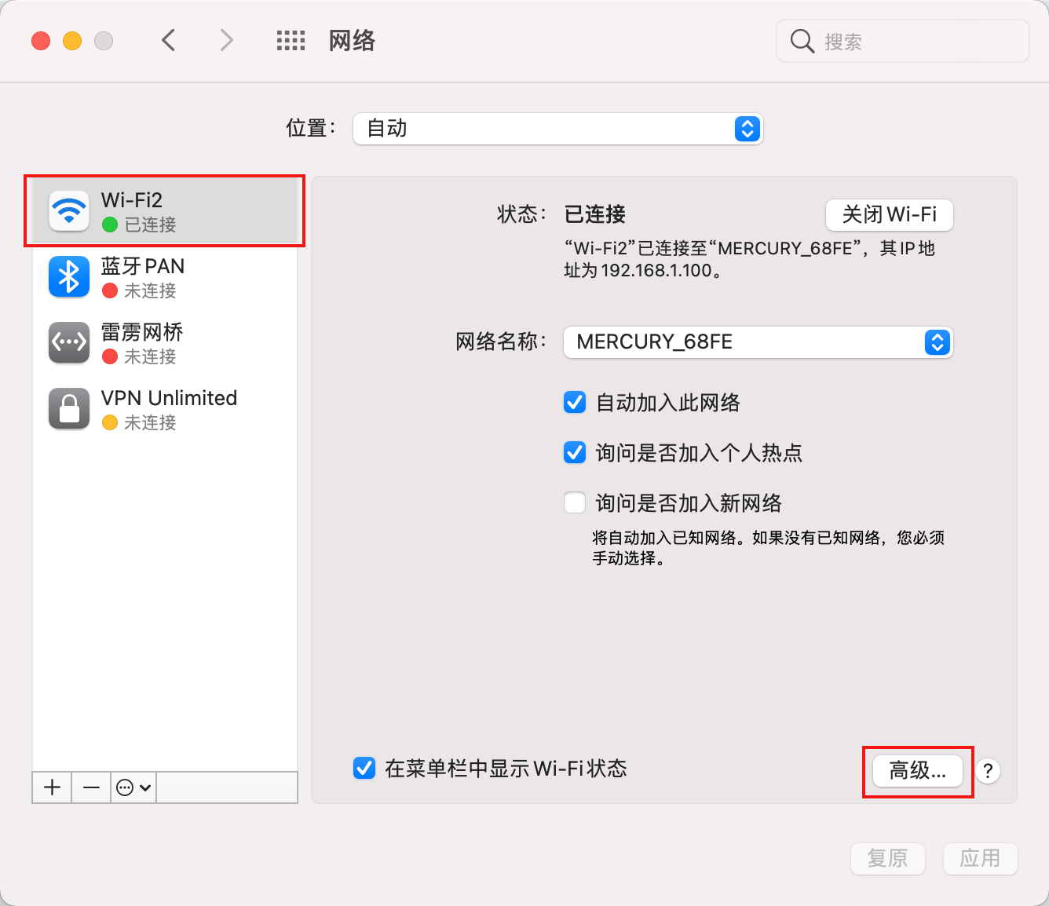This screenshot has width=1049, height=906.
Task: Select the 雷雳网桥 row text
Action: 142,332
